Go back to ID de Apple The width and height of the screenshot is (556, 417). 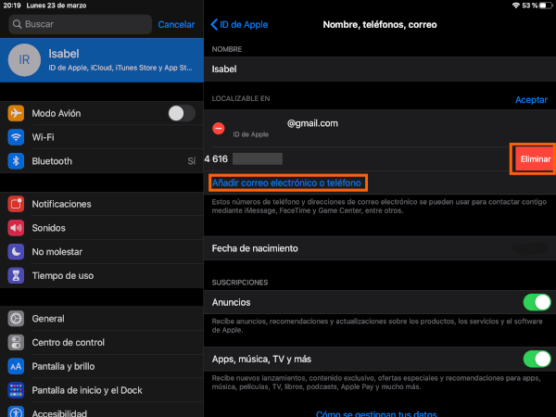click(240, 24)
